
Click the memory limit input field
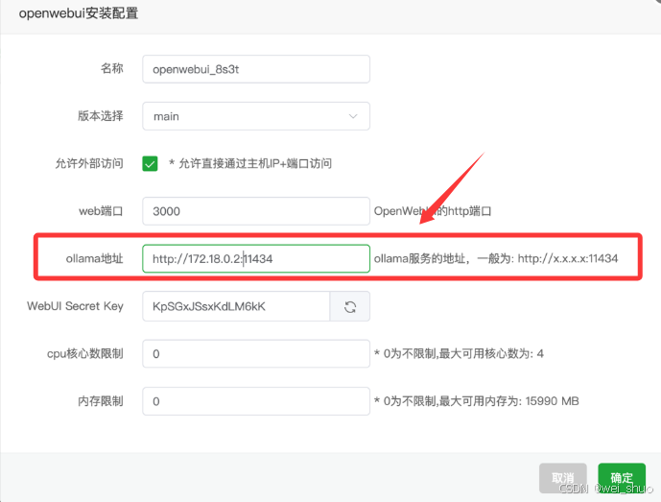point(256,401)
